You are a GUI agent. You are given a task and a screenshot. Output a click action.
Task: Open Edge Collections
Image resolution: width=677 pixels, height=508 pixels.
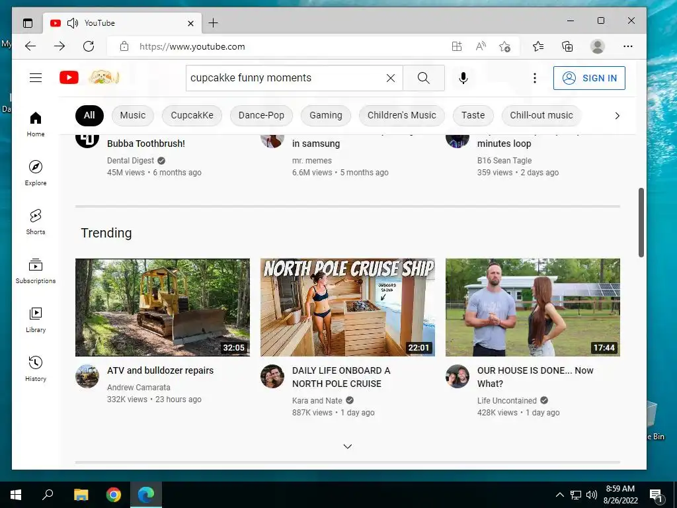567,46
